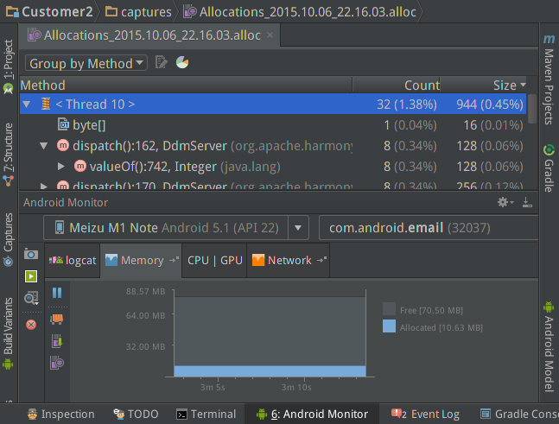Open the Inspection tool window
Screen dimensions: 559x424
pyautogui.click(x=61, y=414)
